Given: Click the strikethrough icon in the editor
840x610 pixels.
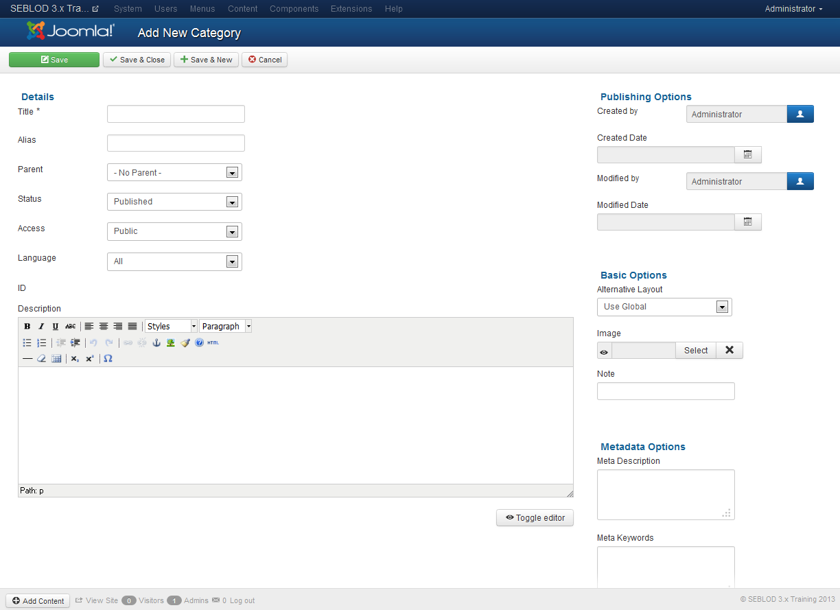Looking at the screenshot, I should click(x=70, y=326).
